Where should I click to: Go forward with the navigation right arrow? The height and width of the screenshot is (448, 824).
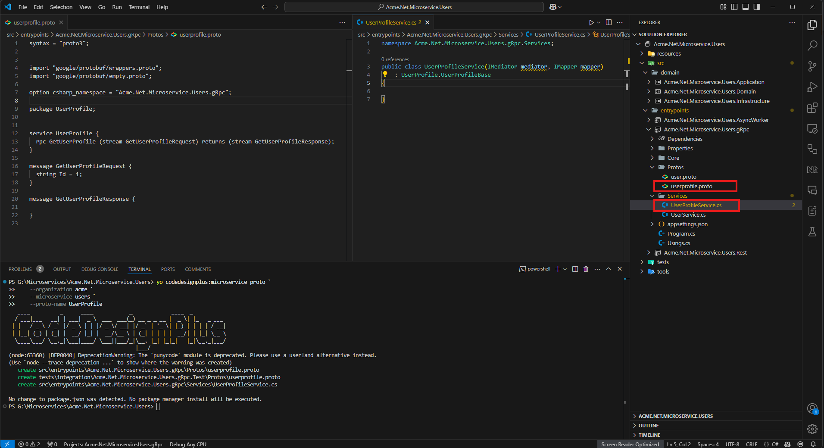click(x=276, y=7)
